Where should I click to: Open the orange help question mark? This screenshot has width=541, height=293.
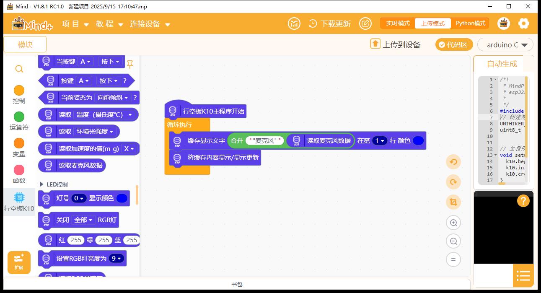523,201
